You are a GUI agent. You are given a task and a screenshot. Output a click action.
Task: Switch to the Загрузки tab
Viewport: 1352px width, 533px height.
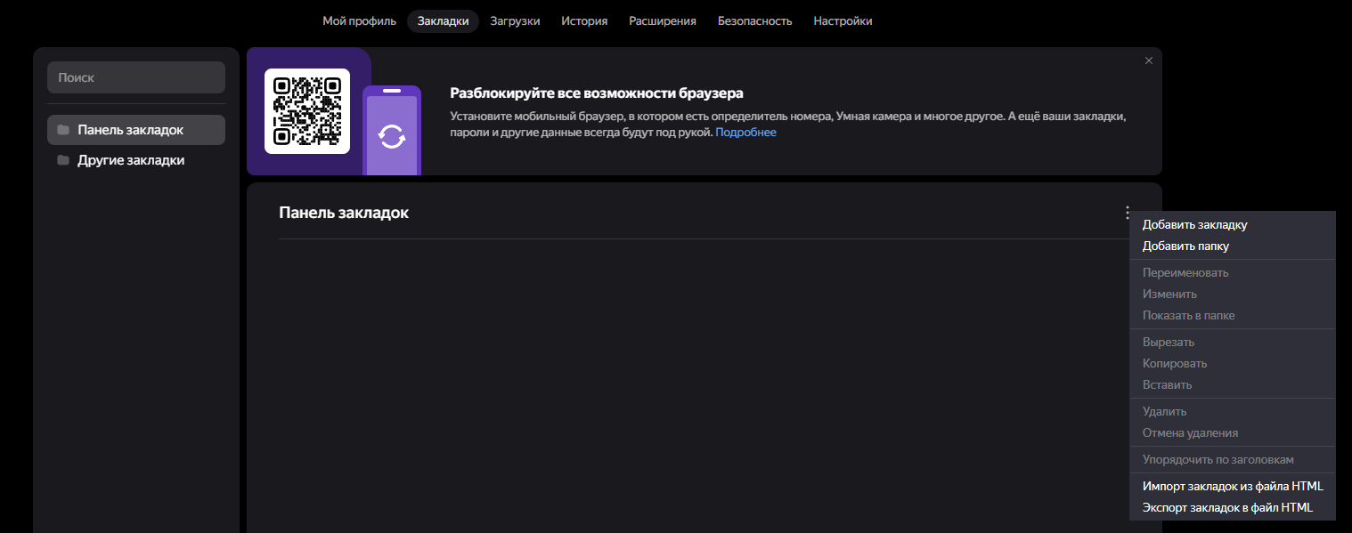point(515,21)
